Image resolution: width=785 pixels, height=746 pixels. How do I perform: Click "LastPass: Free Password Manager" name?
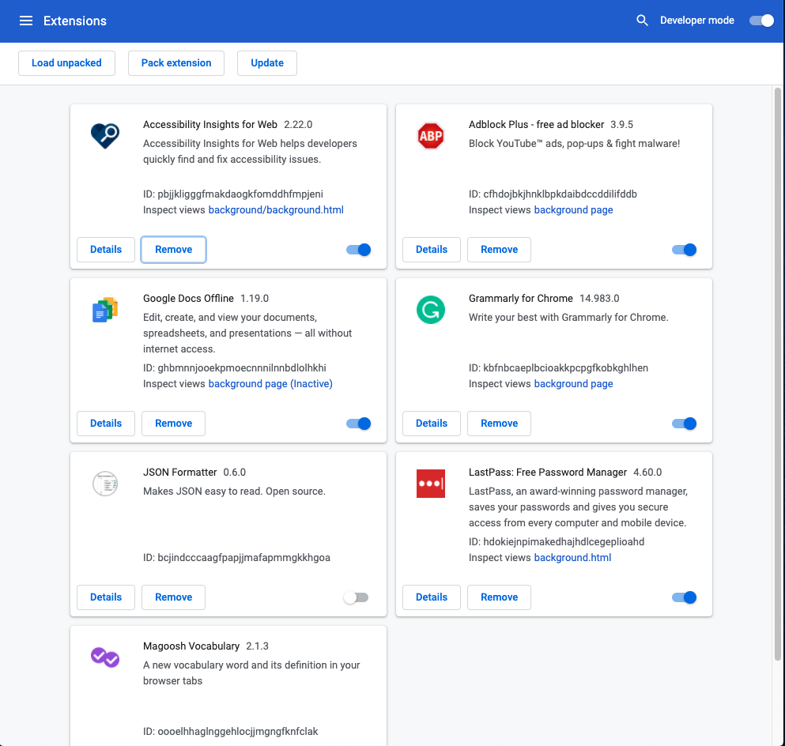[x=548, y=473]
